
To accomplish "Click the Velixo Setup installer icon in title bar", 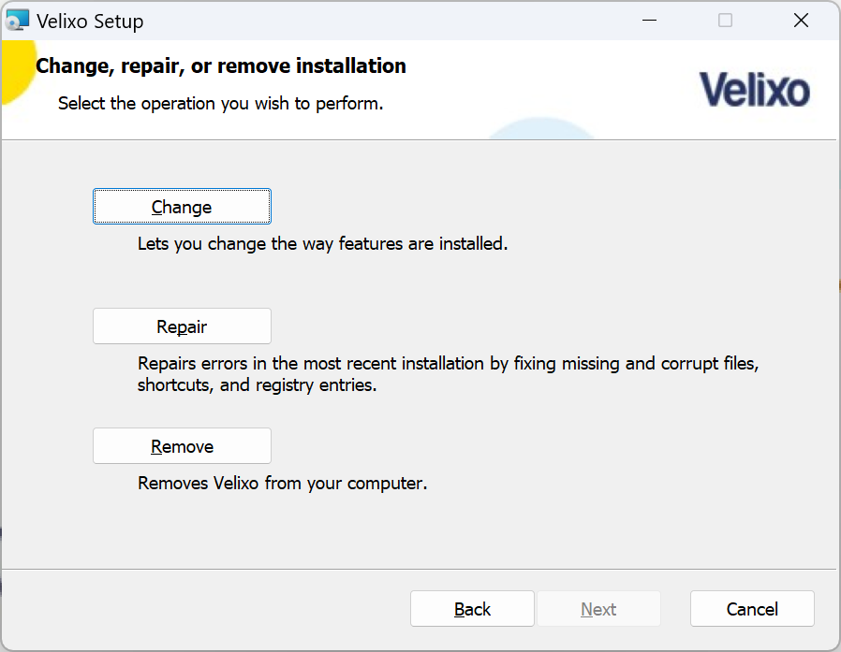I will [17, 21].
